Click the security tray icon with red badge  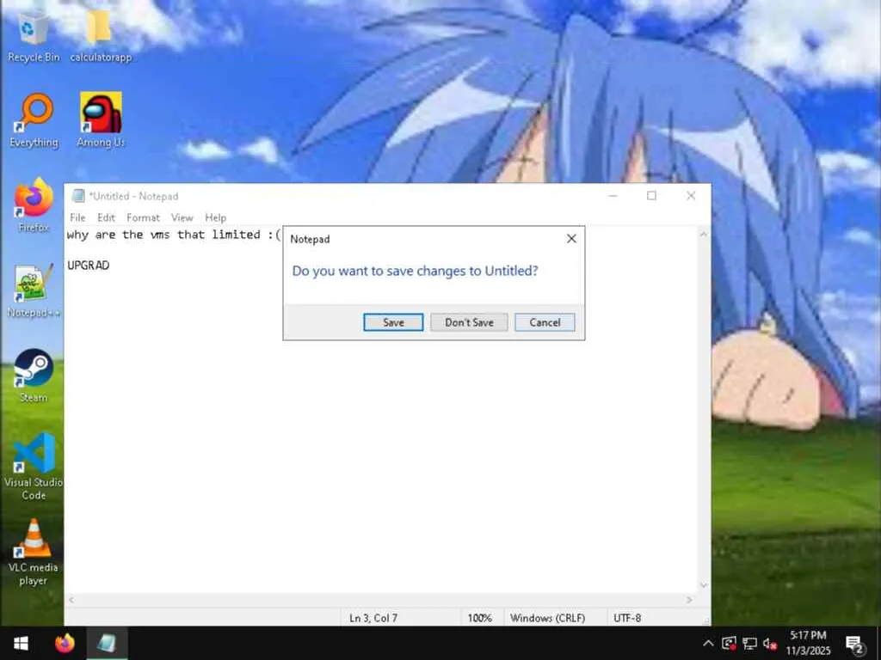point(729,643)
